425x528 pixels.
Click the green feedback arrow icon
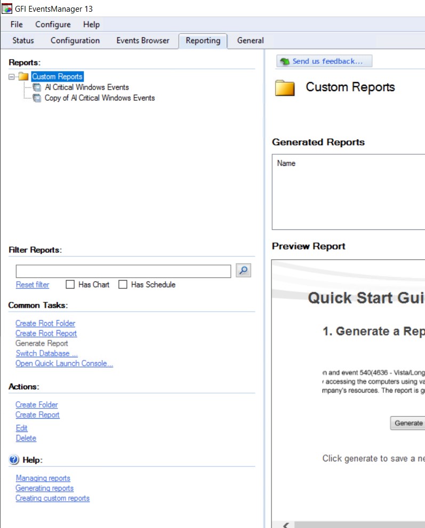(x=285, y=61)
